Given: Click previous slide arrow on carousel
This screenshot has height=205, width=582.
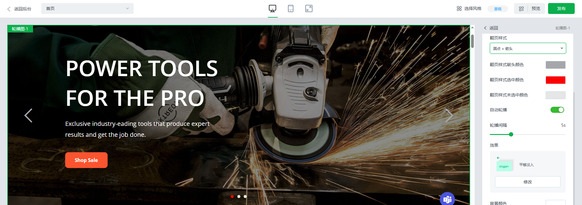Looking at the screenshot, I should tap(28, 116).
